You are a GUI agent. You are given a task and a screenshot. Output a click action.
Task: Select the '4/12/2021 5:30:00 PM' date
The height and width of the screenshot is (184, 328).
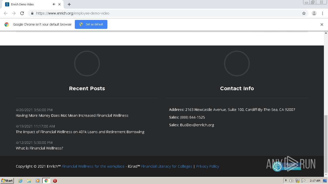coord(34,143)
